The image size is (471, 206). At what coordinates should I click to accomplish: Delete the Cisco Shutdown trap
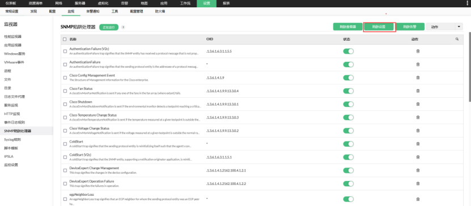click(x=418, y=104)
